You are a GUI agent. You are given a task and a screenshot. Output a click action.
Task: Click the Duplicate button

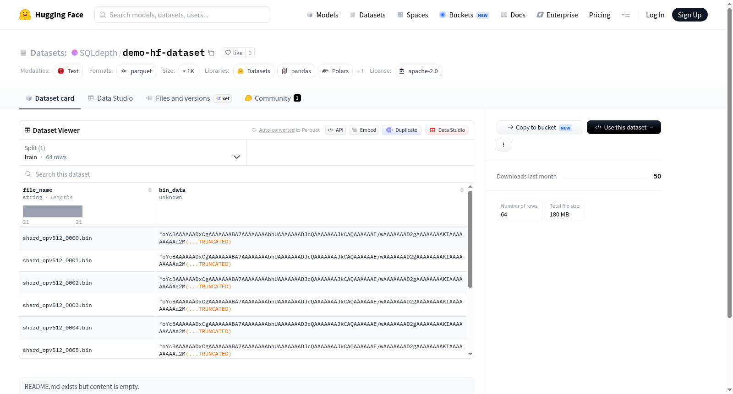tap(402, 130)
